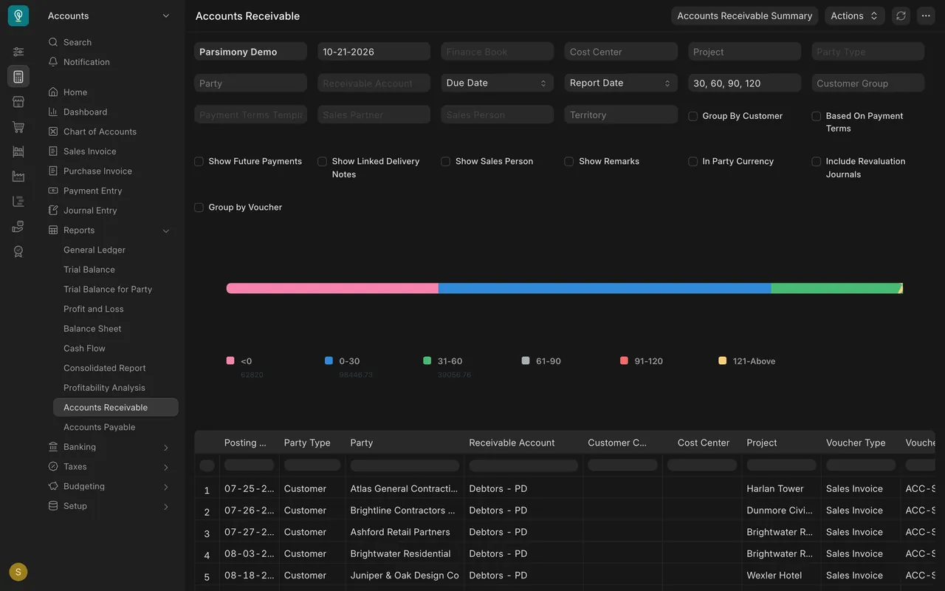Screen dimensions: 945x591
Task: Expand the Actions dropdown
Action: (854, 16)
